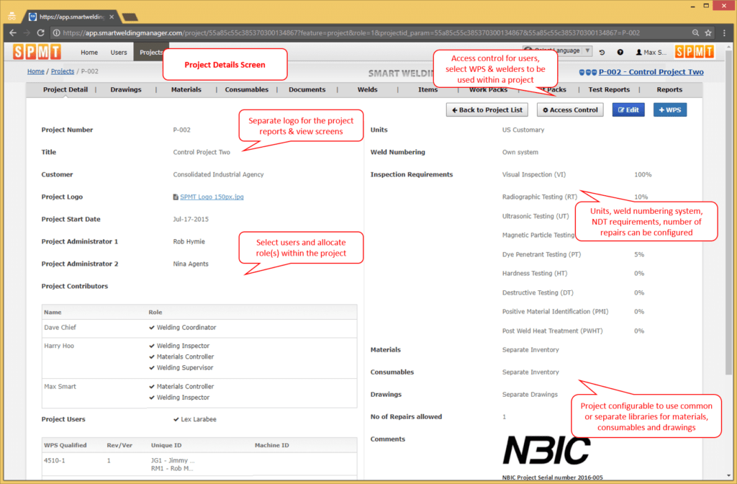
Task: Click the blue Edit button
Action: point(628,109)
